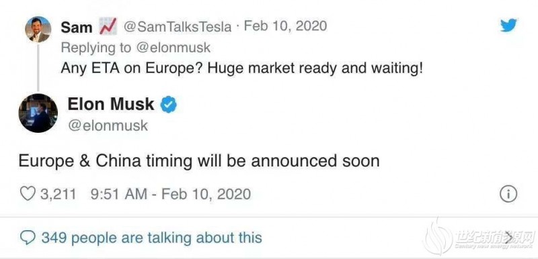This screenshot has height=259, width=538.
Task: Open the tweet info icon
Action: [x=508, y=195]
